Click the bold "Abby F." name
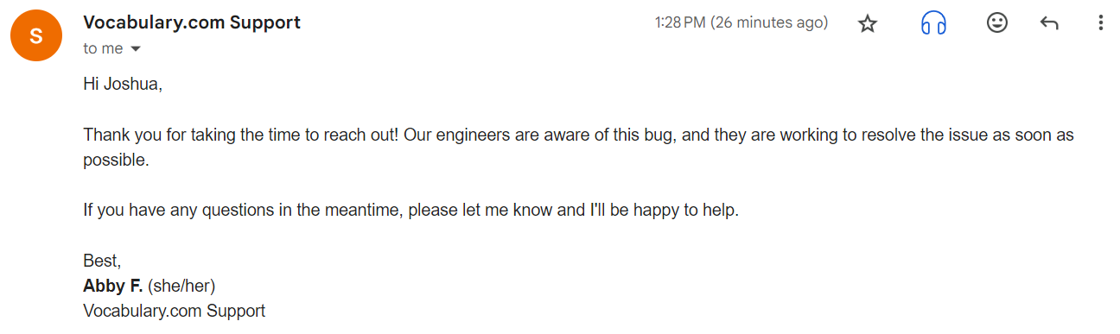The image size is (1120, 334). pyautogui.click(x=112, y=286)
